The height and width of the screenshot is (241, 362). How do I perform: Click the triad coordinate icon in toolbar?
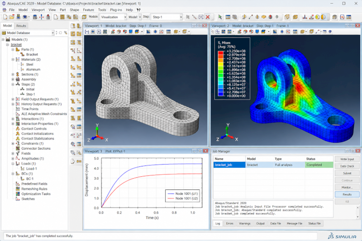pyautogui.click(x=305, y=17)
